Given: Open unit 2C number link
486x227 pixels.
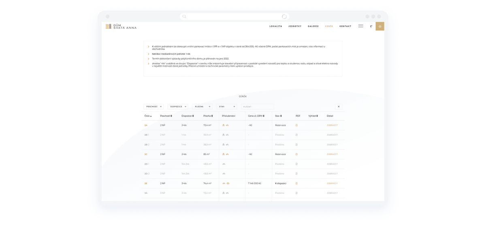Looking at the screenshot, I should point(146,154).
